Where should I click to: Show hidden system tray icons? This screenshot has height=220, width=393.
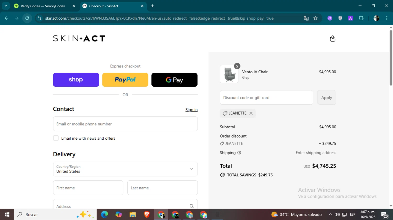click(x=330, y=215)
